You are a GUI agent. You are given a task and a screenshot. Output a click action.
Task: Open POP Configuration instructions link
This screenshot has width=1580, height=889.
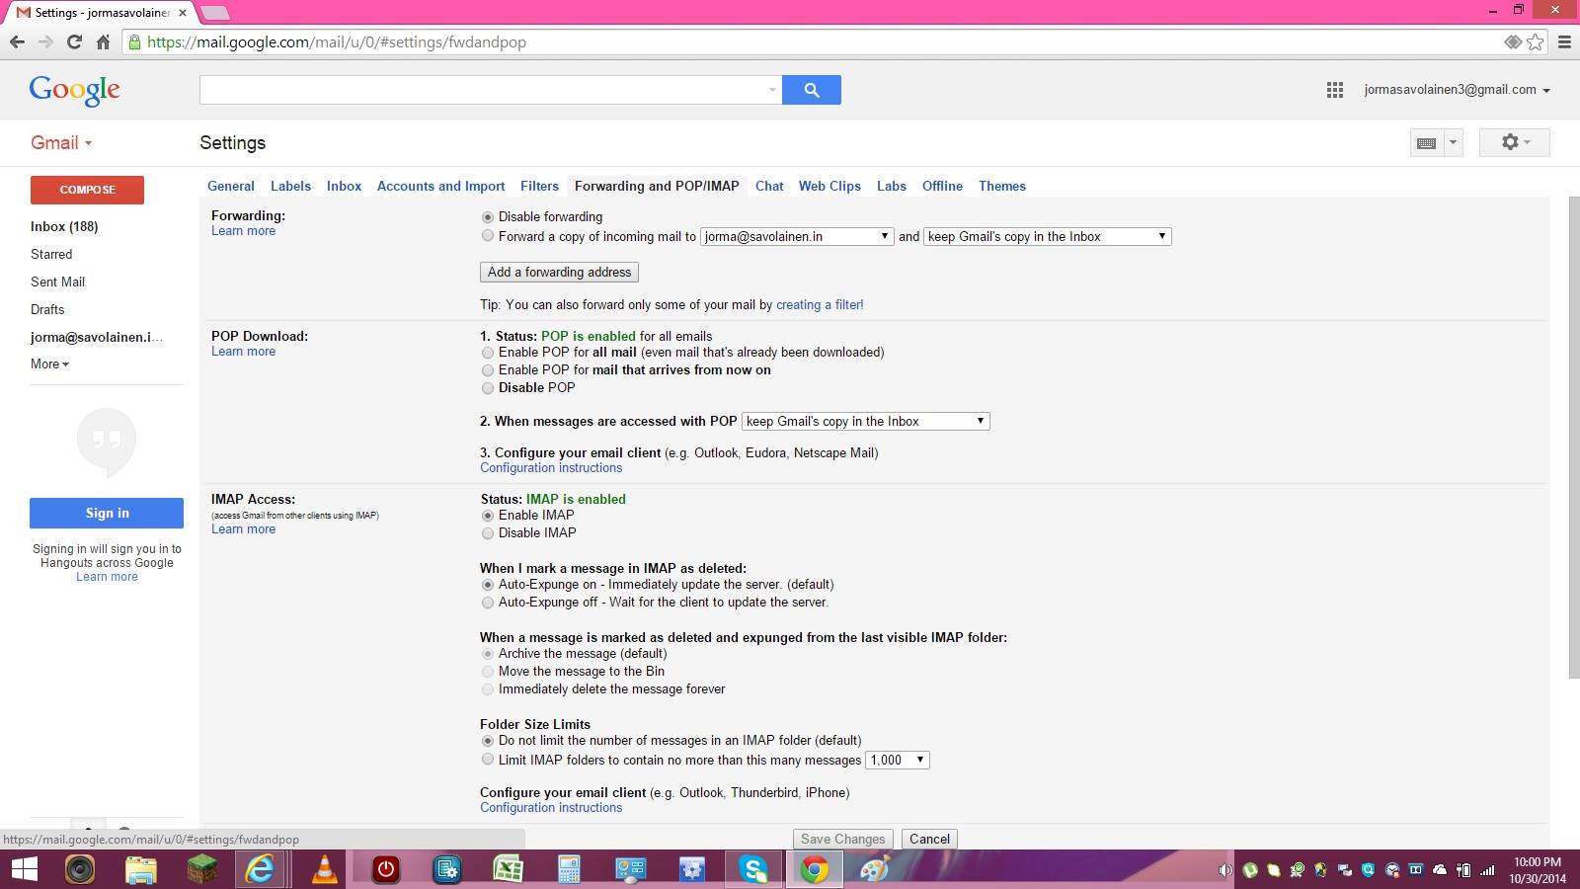point(551,468)
